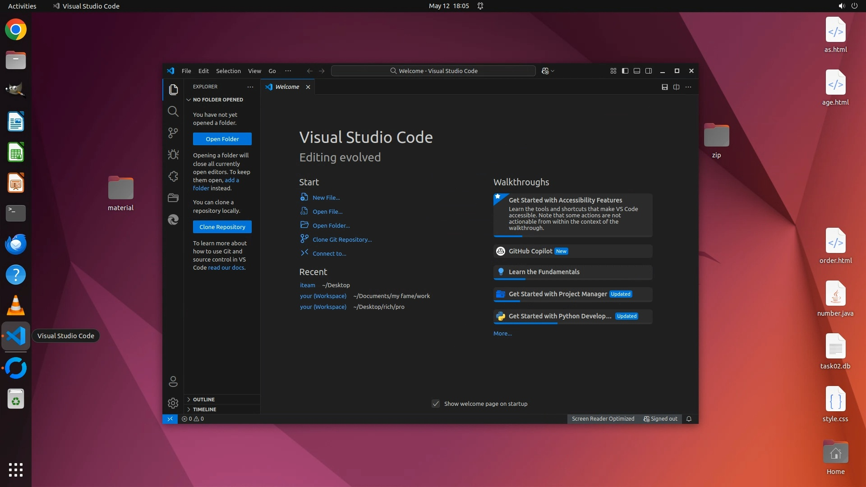Click the Accounts icon in activity bar
The image size is (866, 487).
click(x=173, y=381)
